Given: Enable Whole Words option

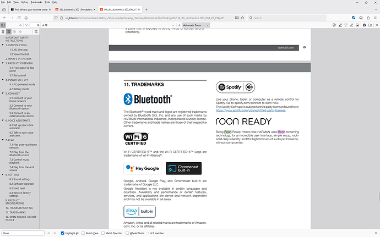Looking at the screenshot, I should (x=127, y=233).
